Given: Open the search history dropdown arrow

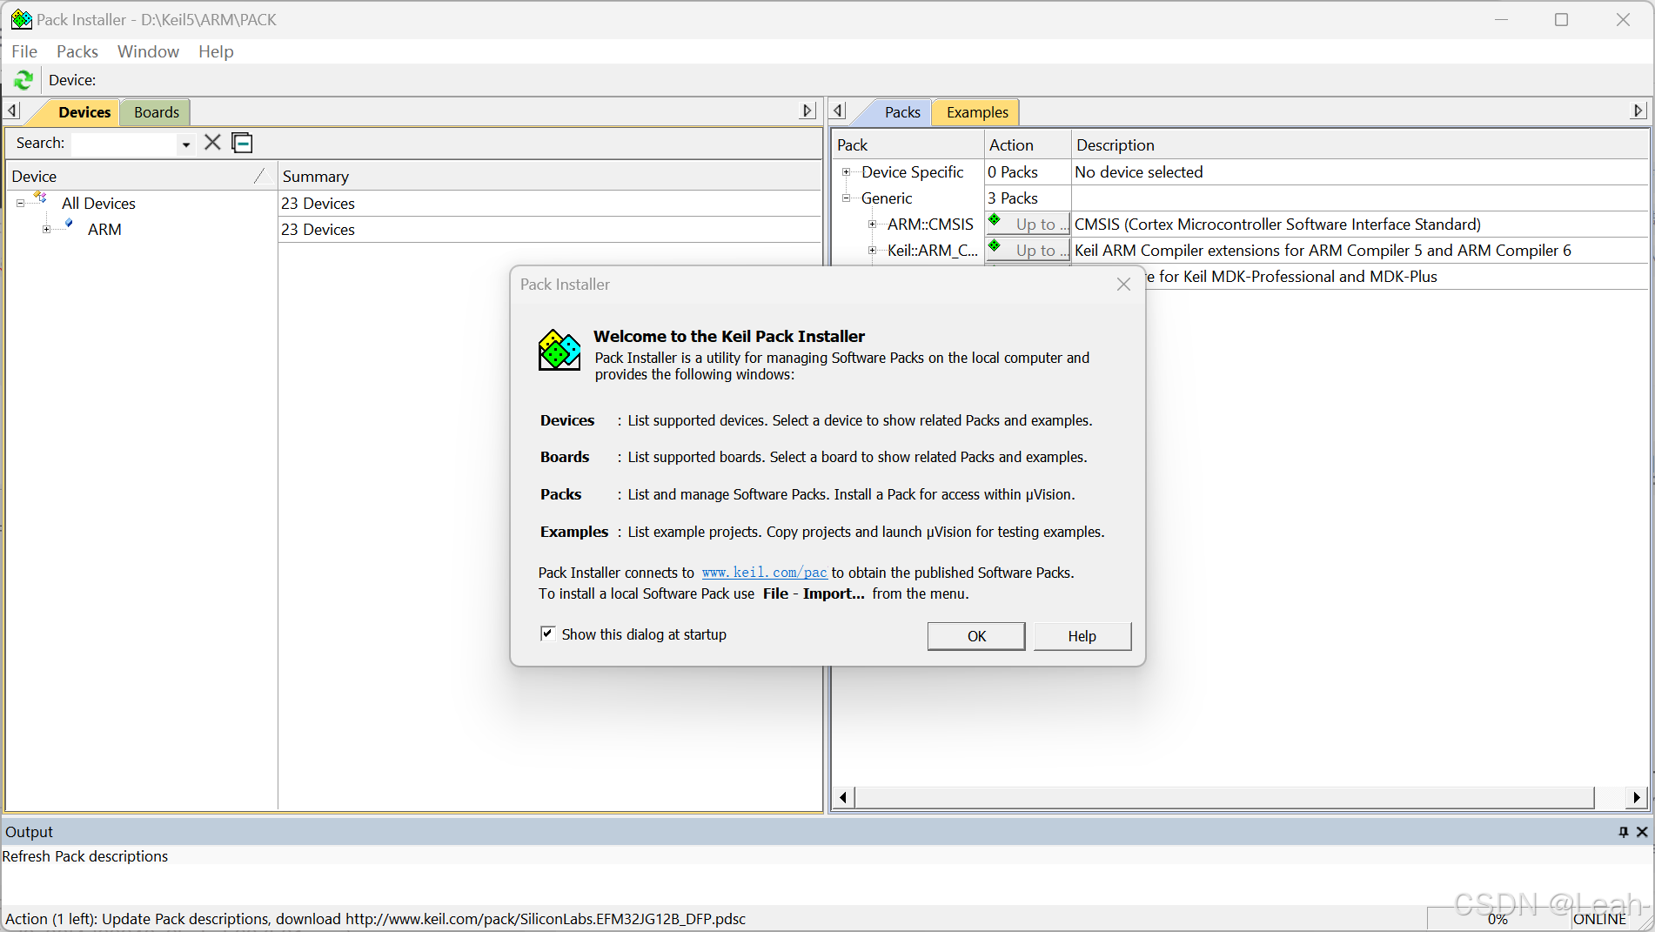Looking at the screenshot, I should click(x=186, y=144).
